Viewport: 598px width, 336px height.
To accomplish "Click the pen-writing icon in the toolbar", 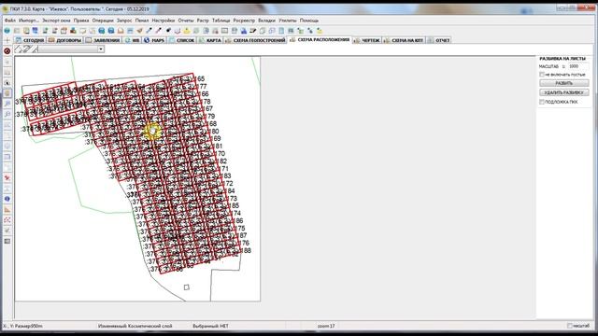I will coord(253,31).
